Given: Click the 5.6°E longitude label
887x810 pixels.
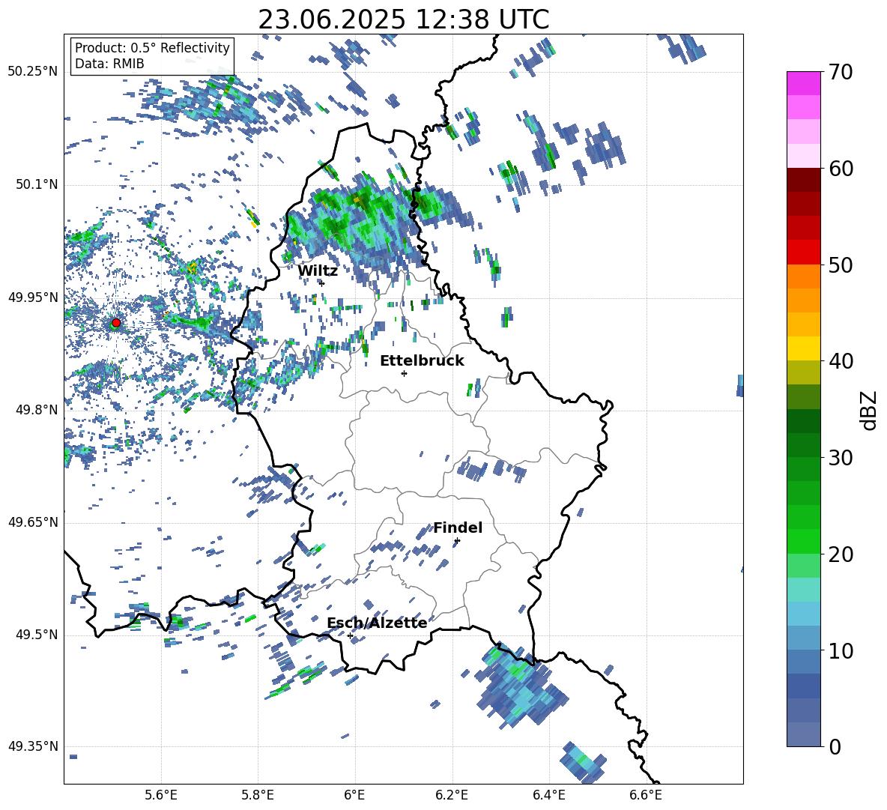Looking at the screenshot, I should coord(161,795).
